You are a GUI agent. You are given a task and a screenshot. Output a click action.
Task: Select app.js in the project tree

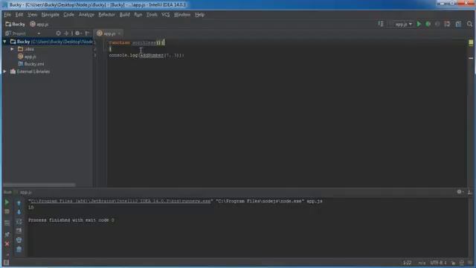tap(27, 57)
